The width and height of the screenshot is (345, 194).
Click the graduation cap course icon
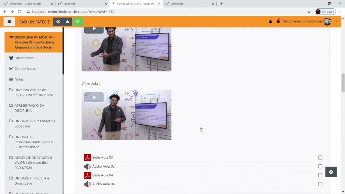(11, 37)
